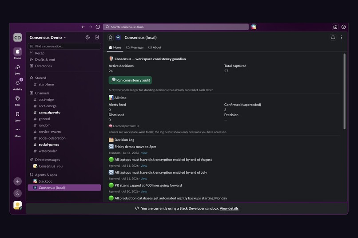Open the huddle/canvas icon in top bar
This screenshot has height=238, width=358.
coord(335,27)
